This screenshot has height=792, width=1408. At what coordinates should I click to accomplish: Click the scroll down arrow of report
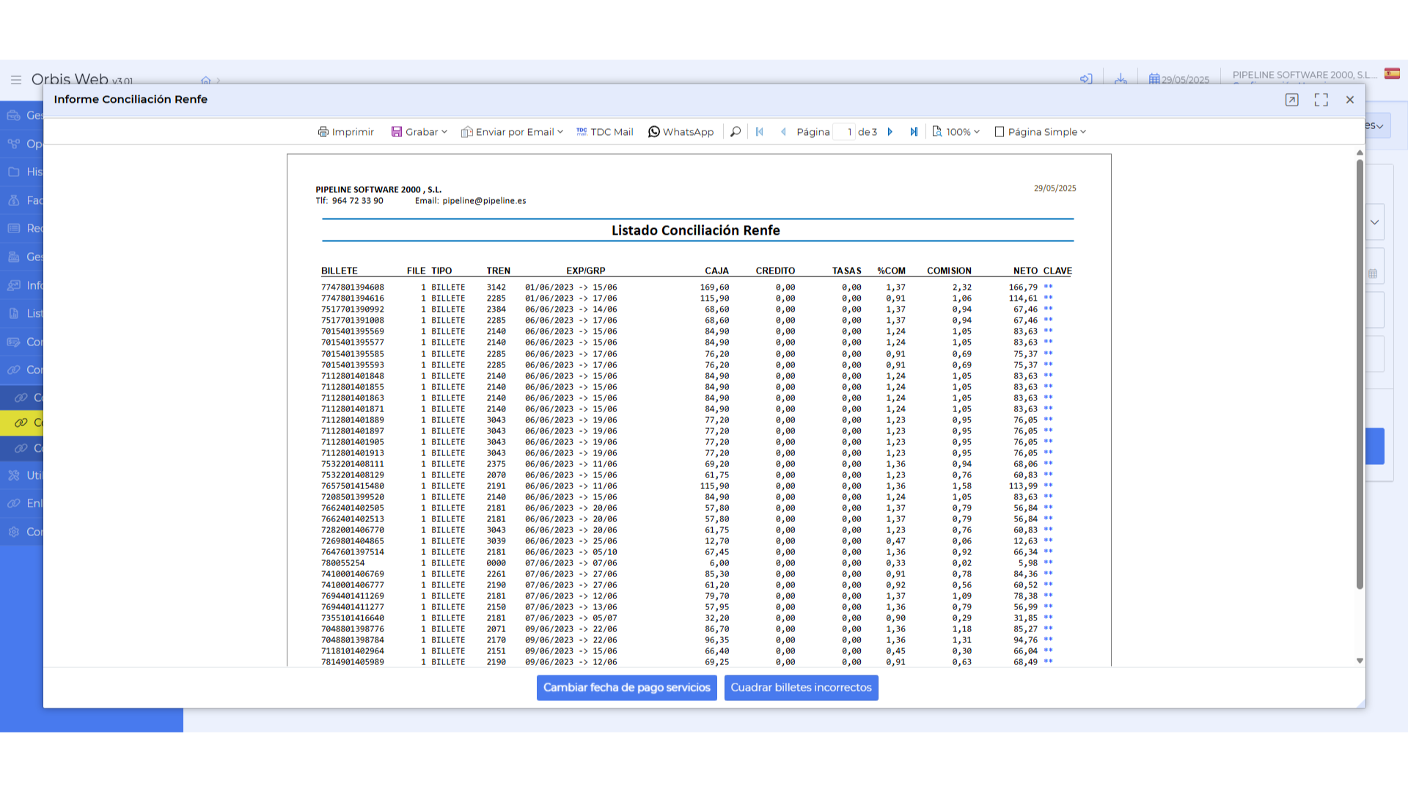coord(1360,661)
